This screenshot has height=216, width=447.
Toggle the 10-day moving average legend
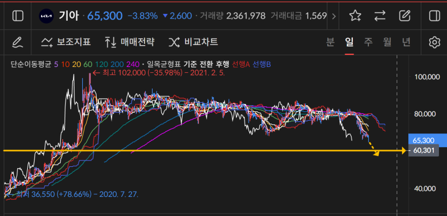(65, 65)
